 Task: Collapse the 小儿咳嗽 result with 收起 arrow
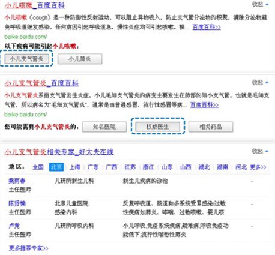(260, 4)
